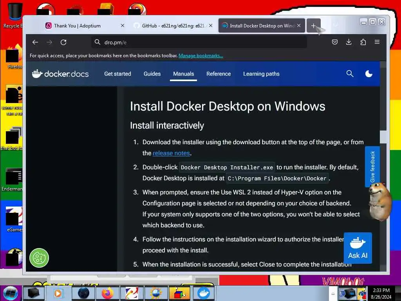Open the Recycle Bin desktop icon
Screen dimensions: 401x301
point(13,15)
